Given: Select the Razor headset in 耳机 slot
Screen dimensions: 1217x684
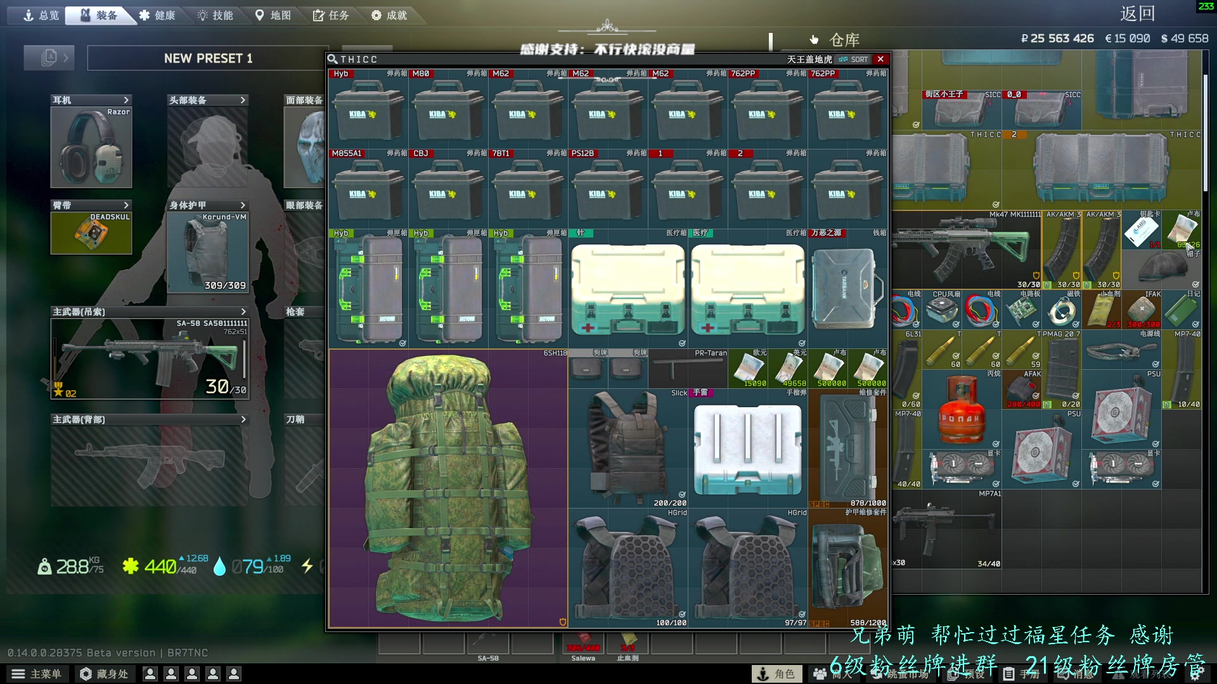Looking at the screenshot, I should 91,147.
